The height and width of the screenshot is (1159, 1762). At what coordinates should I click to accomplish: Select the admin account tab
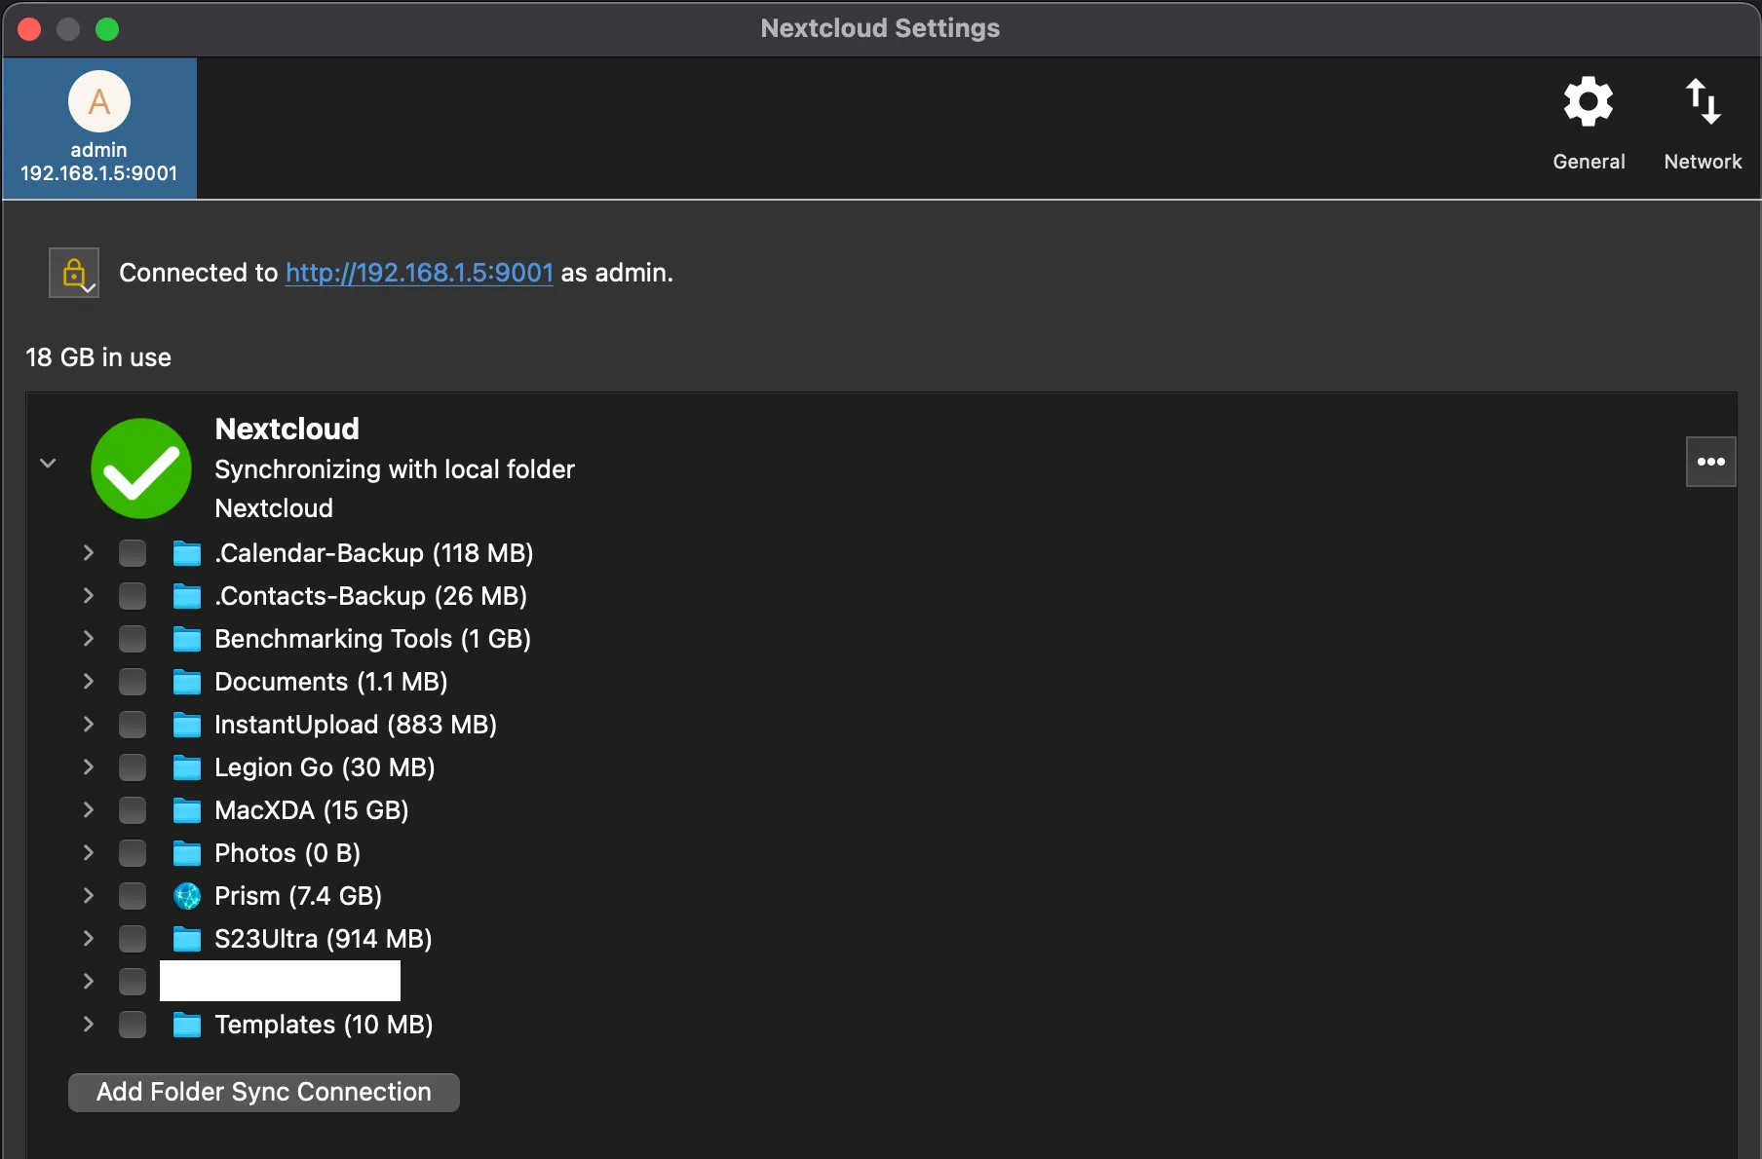click(x=99, y=129)
